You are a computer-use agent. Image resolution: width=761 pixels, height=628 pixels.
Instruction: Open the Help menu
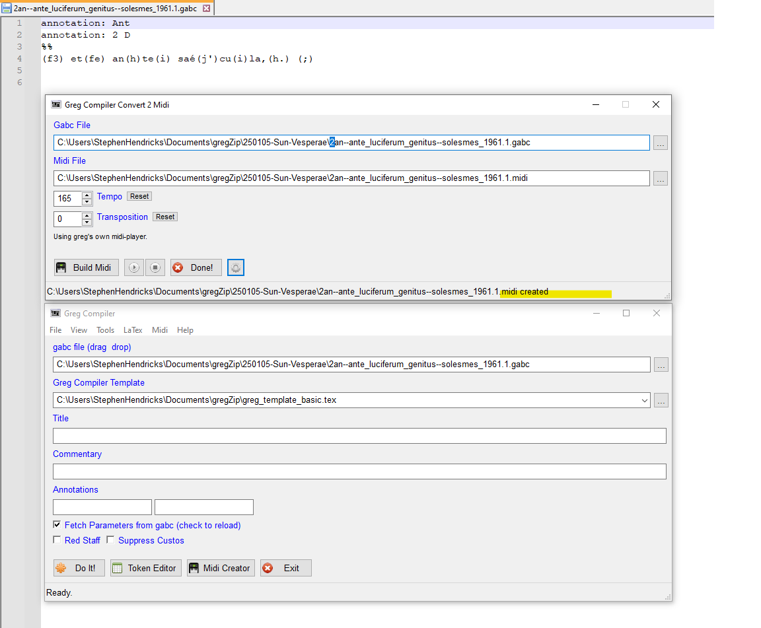pos(185,330)
